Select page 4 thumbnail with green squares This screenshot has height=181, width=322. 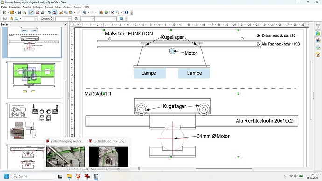click(x=34, y=80)
